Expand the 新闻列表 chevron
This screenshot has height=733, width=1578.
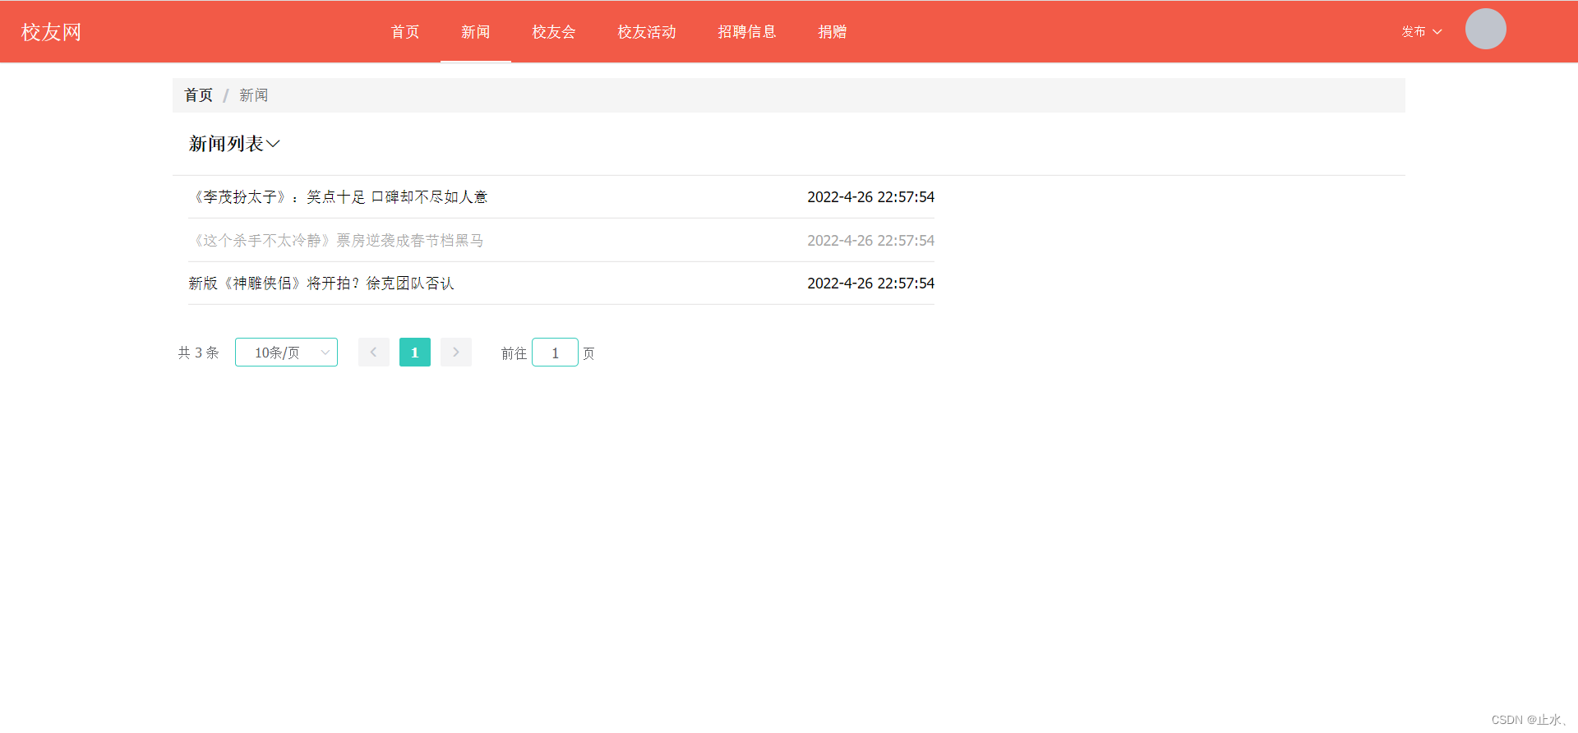click(x=274, y=144)
